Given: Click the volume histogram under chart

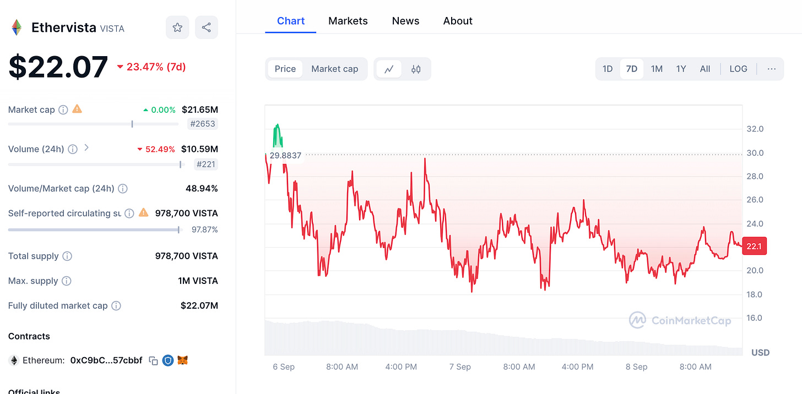Looking at the screenshot, I should (503, 338).
